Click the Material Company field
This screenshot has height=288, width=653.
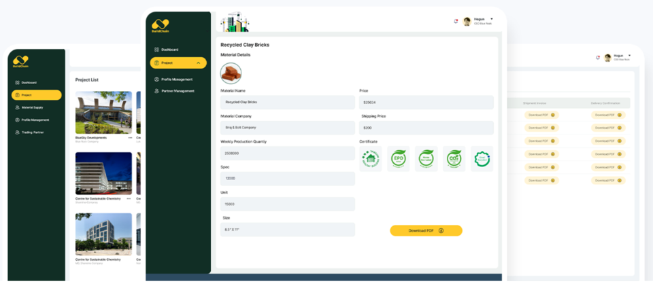[288, 128]
